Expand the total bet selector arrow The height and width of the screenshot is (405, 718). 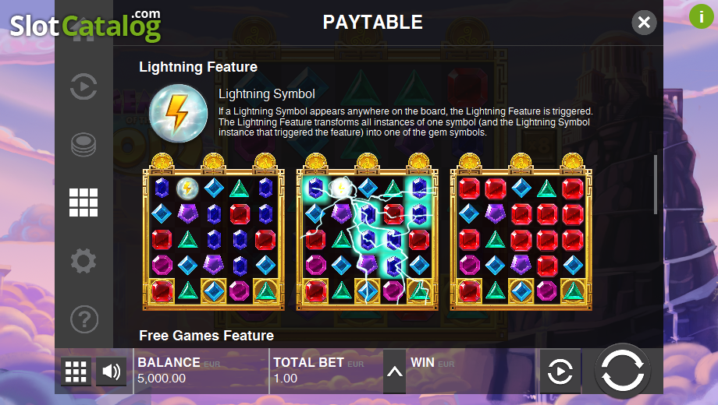point(394,372)
